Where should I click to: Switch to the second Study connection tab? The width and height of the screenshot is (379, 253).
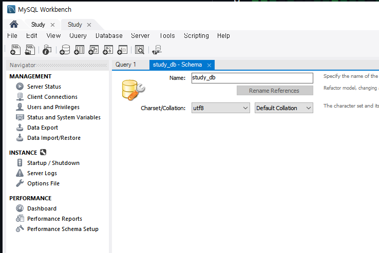point(74,25)
